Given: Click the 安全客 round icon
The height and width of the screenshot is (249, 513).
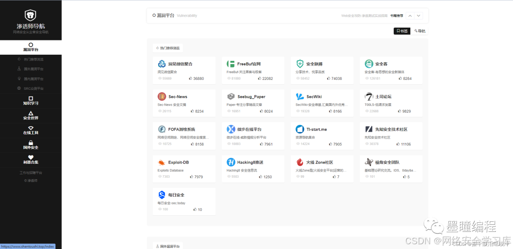Looking at the screenshot, I should tap(369, 64).
